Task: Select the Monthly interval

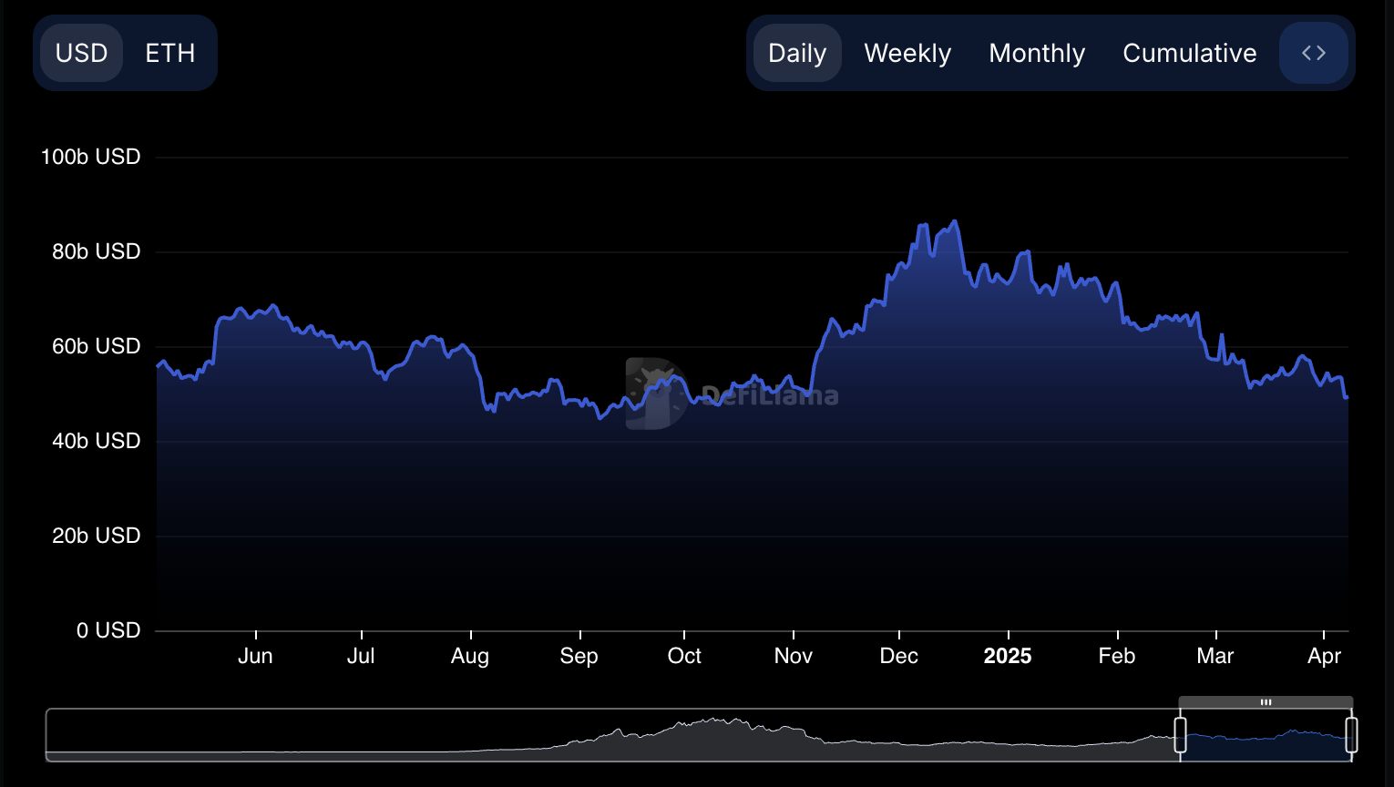Action: click(x=1036, y=53)
